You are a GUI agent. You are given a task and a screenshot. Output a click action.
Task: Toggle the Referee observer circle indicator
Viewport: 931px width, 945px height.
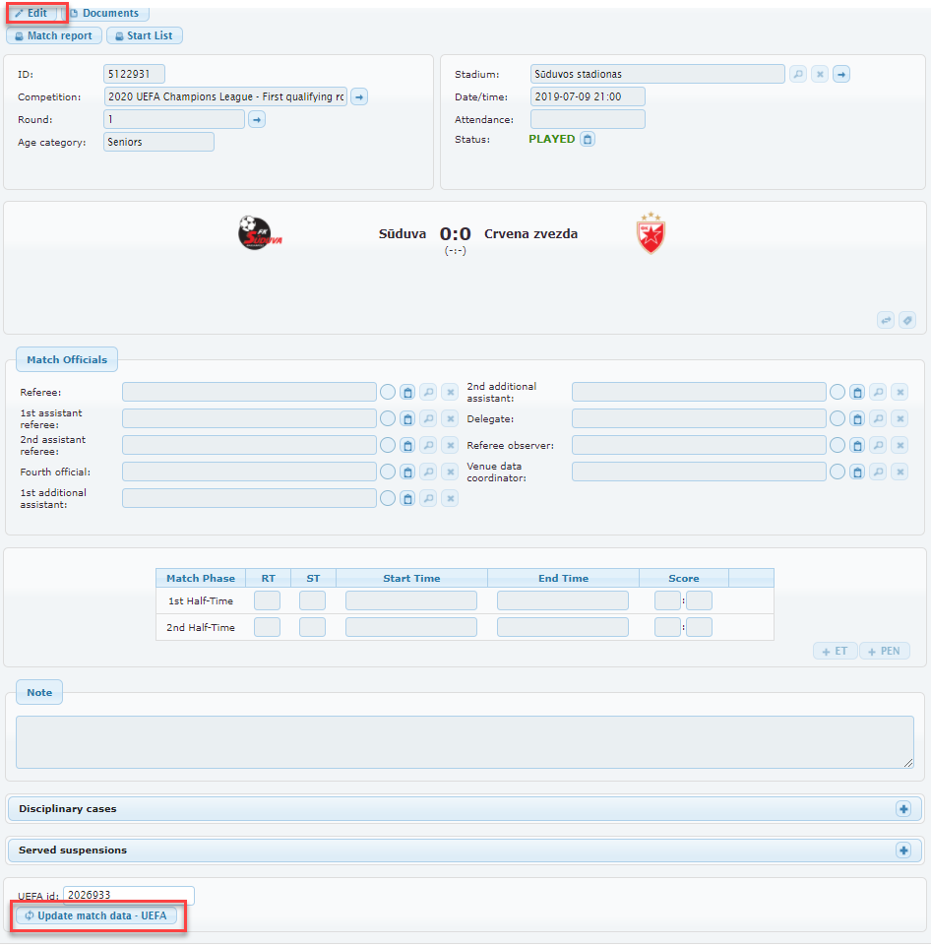[838, 445]
